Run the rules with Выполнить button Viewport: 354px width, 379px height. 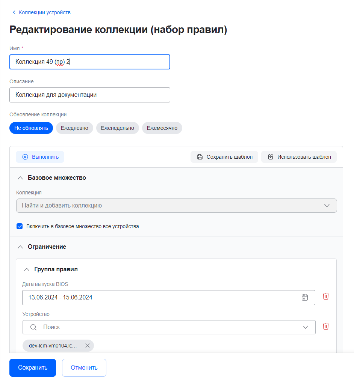(40, 157)
